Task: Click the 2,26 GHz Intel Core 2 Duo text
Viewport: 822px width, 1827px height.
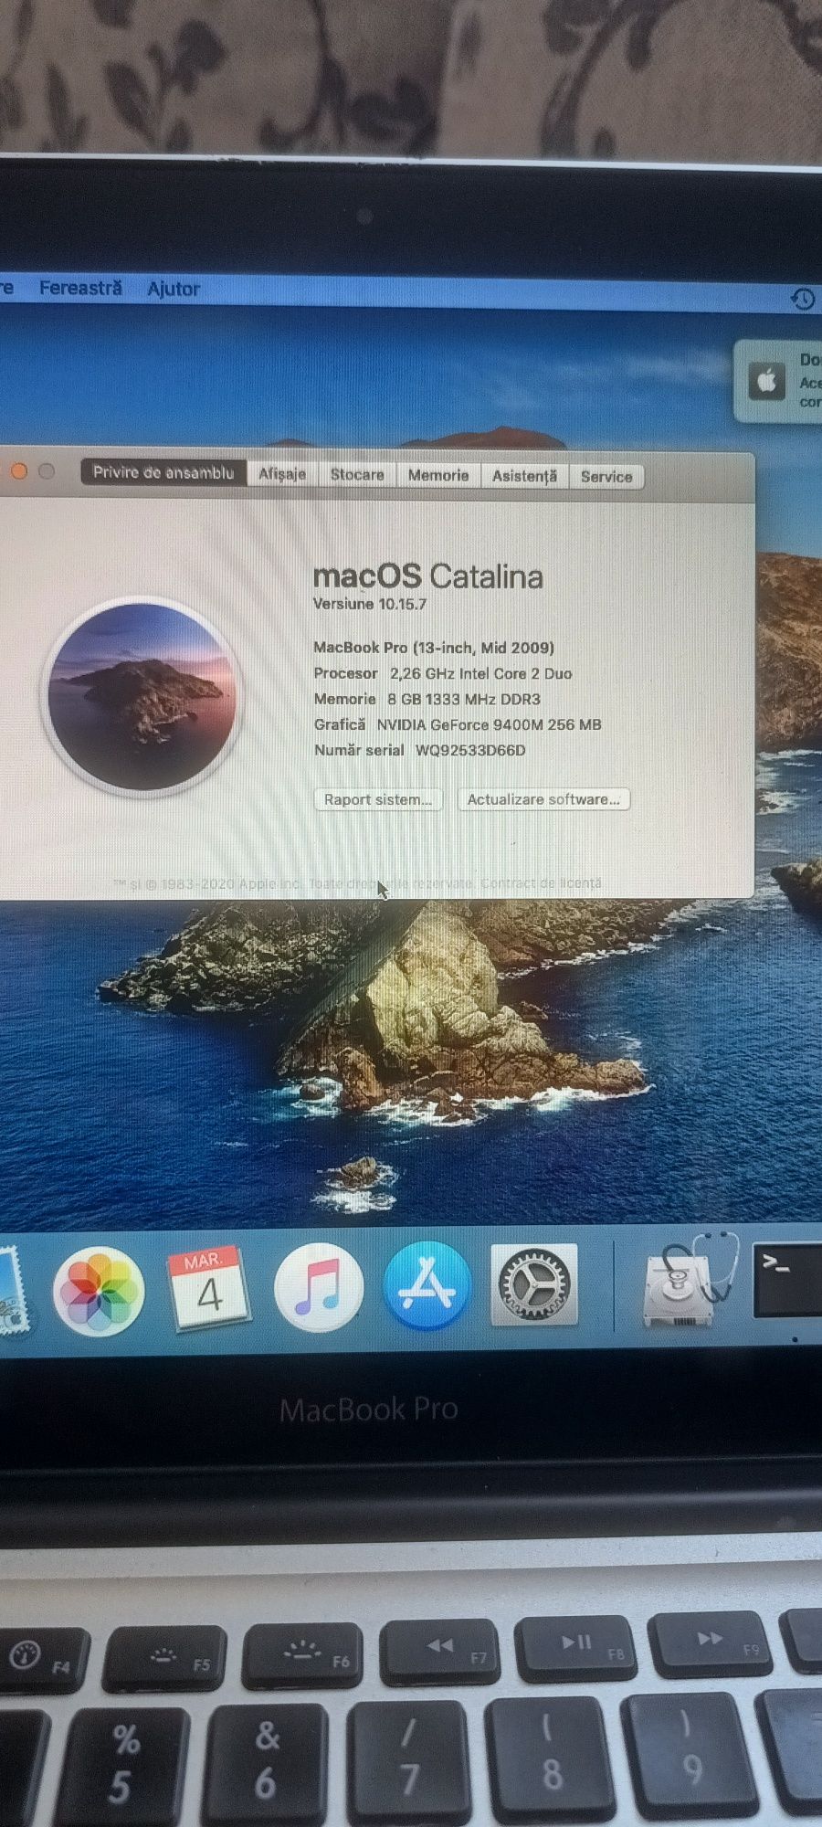Action: [481, 673]
